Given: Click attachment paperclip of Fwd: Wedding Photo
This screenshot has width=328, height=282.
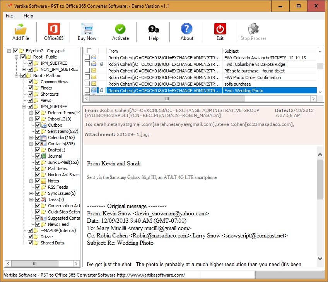Looking at the screenshot, I should tap(102, 90).
